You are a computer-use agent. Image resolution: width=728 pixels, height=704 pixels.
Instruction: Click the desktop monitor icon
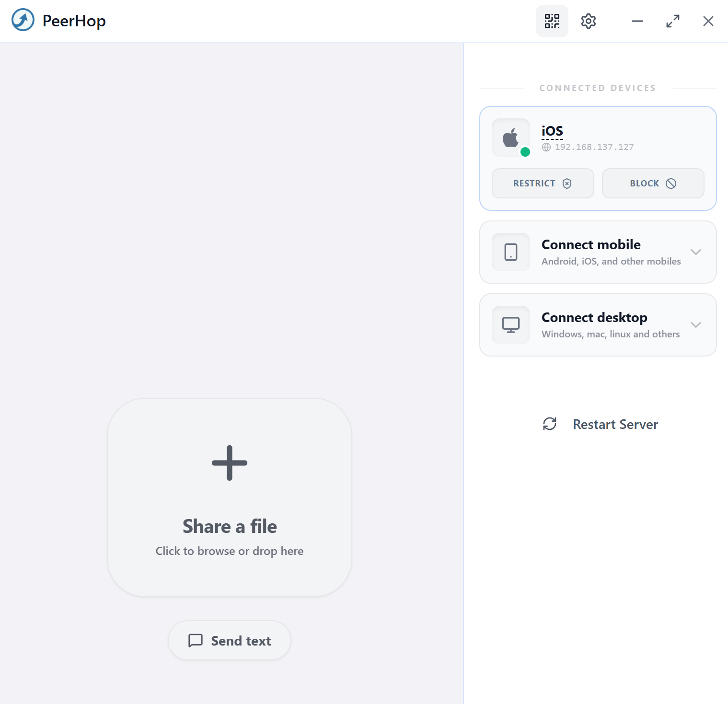pos(511,325)
